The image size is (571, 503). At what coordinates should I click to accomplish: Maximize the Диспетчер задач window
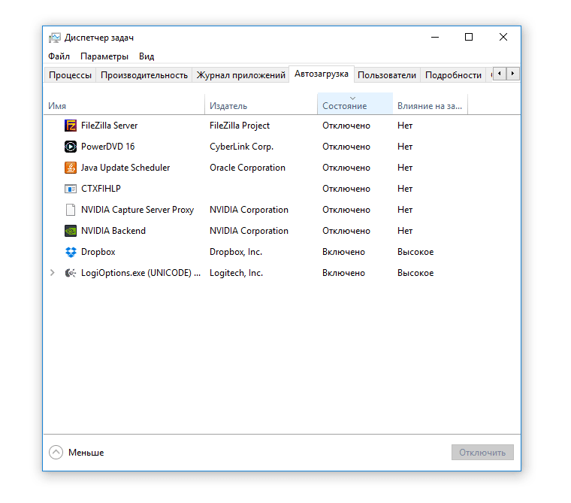pos(469,37)
